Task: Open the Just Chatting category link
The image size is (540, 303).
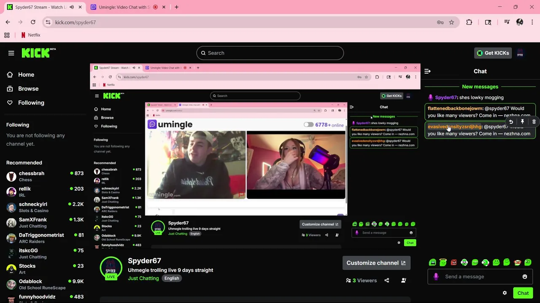Action: [x=143, y=278]
